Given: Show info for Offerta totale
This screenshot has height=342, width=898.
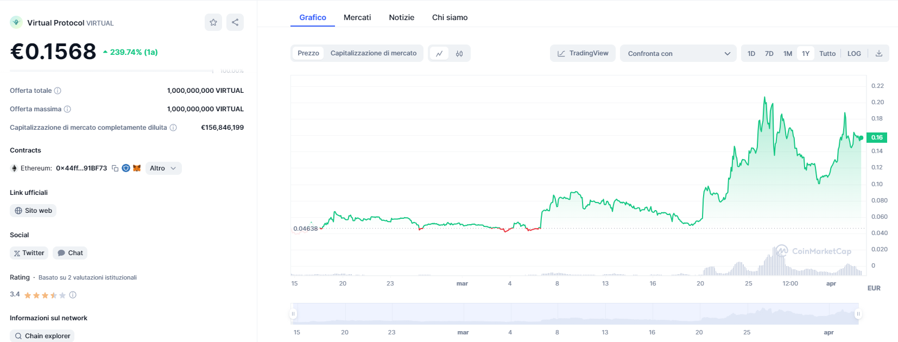Looking at the screenshot, I should coord(58,91).
